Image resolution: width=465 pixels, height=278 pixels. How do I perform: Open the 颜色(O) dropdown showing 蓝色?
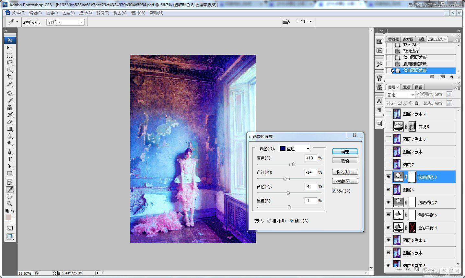(294, 148)
